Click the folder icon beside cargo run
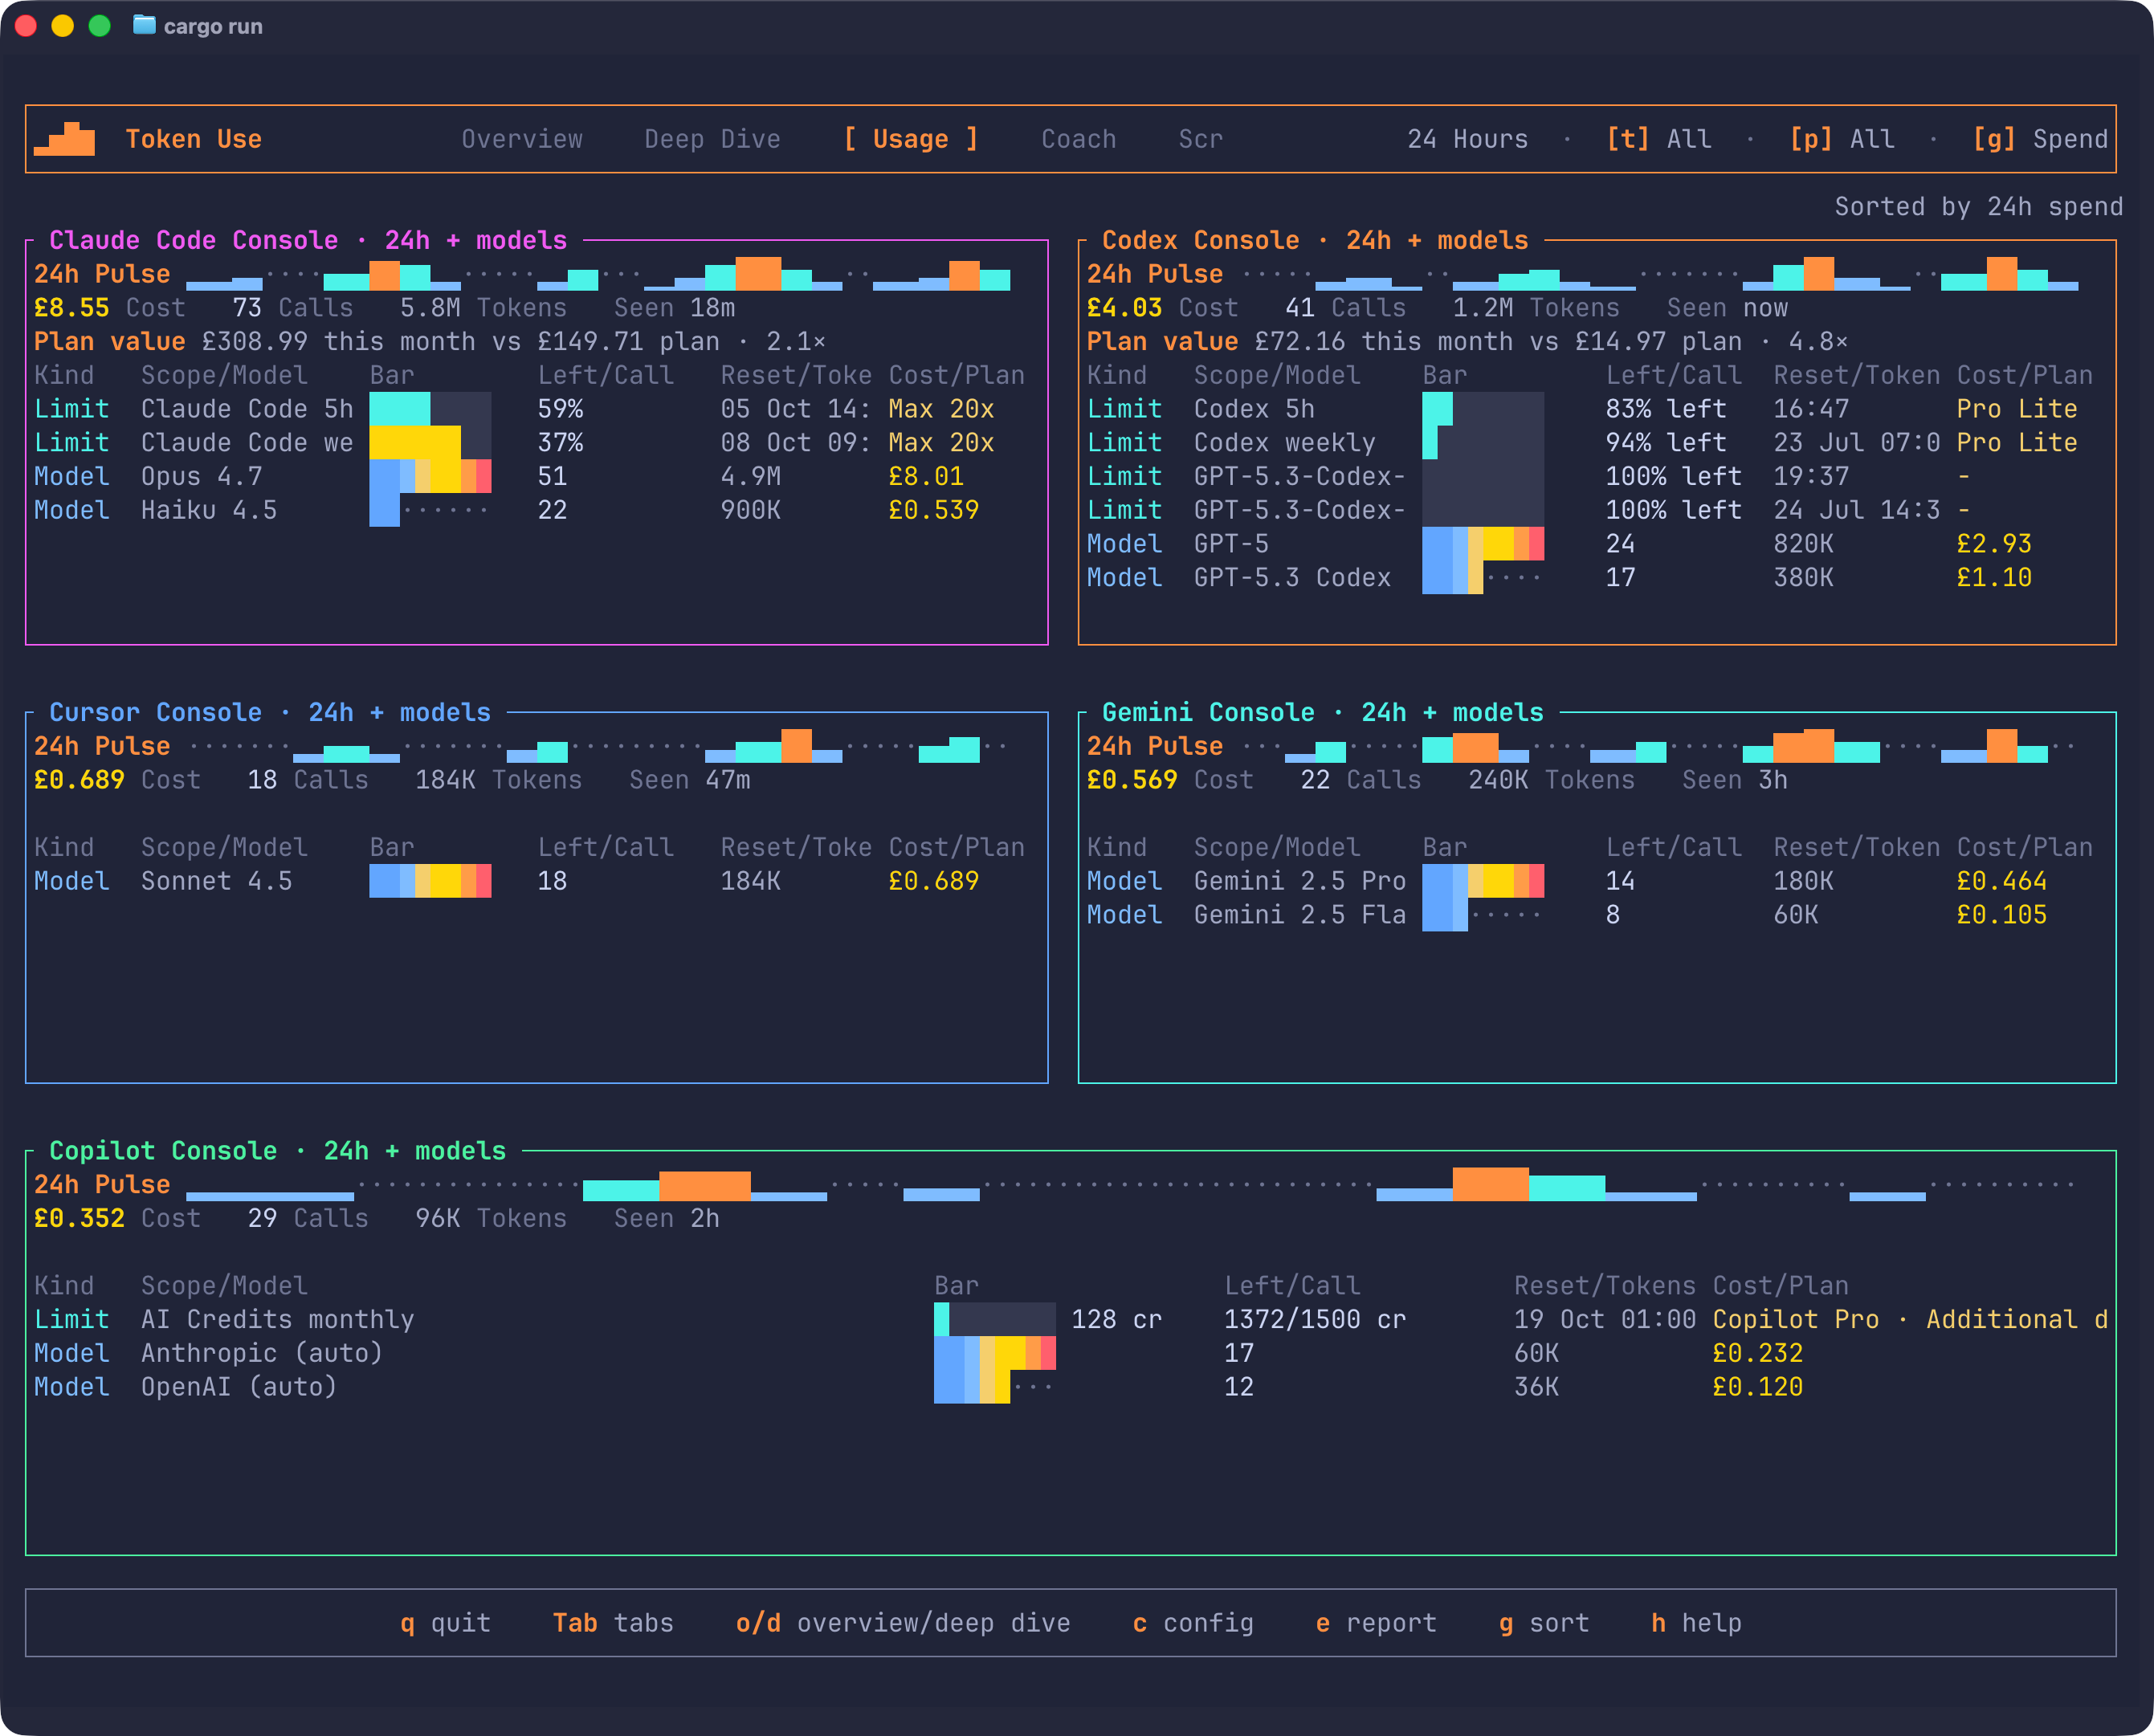The image size is (2154, 1736). [x=144, y=25]
